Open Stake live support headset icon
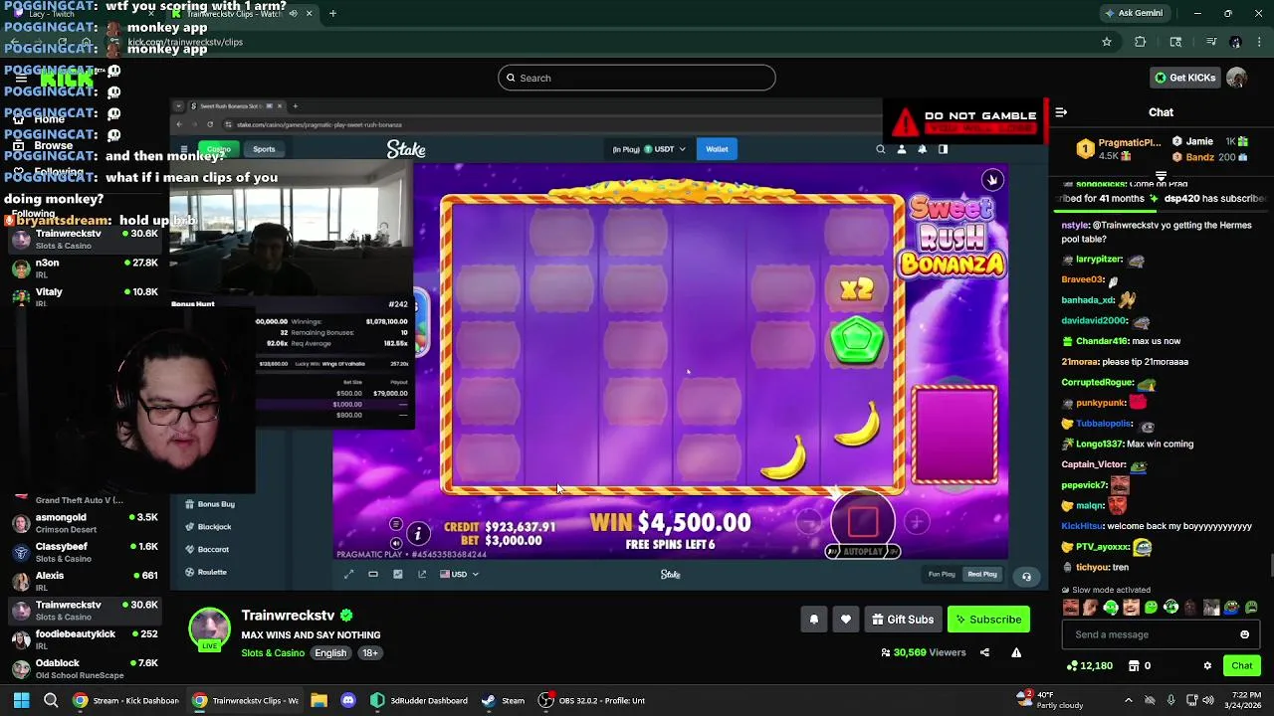Image resolution: width=1274 pixels, height=716 pixels. pyautogui.click(x=1026, y=576)
